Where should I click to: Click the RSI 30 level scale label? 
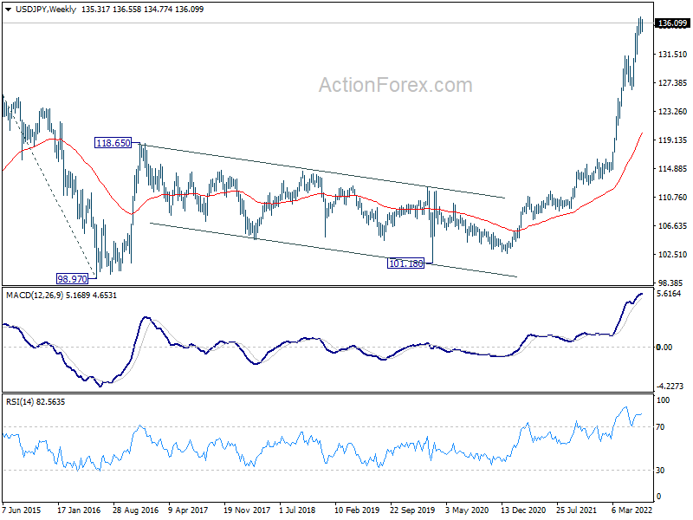point(660,471)
